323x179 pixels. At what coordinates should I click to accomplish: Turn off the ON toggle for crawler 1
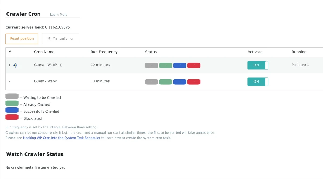pyautogui.click(x=258, y=65)
